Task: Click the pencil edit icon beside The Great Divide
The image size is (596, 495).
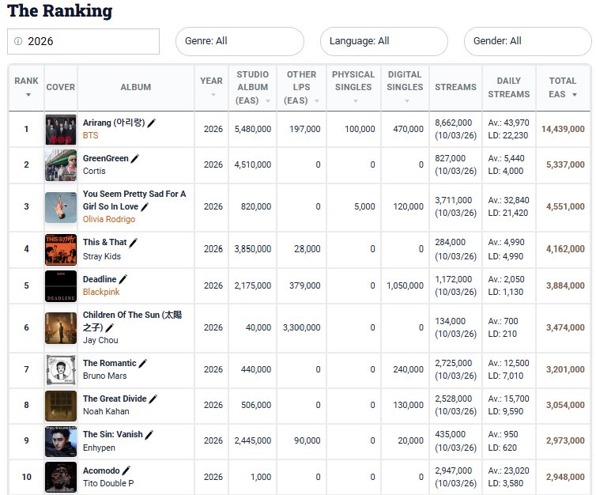Action: tap(153, 399)
